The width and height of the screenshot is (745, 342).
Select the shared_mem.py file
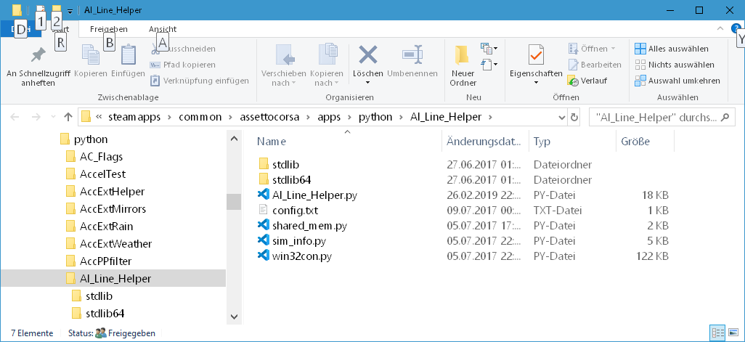(x=309, y=226)
